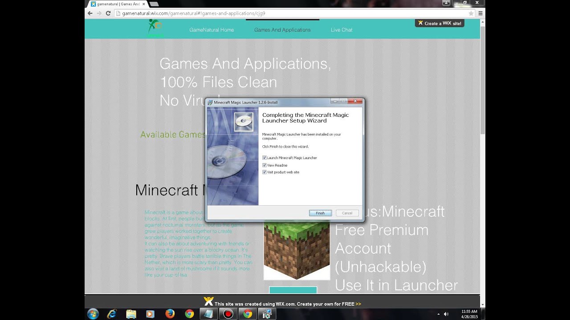Open the Live Chat page
Screen dimensions: 570x320
[x=342, y=30]
